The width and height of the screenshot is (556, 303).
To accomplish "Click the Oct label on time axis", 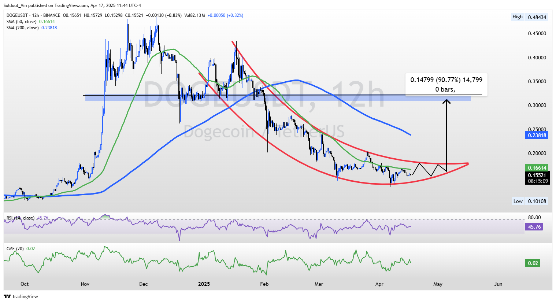I will 25,284.
